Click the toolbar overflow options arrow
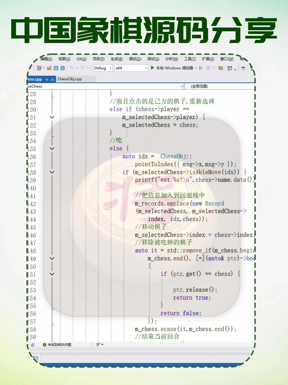This screenshot has height=385, width=288. (x=235, y=69)
